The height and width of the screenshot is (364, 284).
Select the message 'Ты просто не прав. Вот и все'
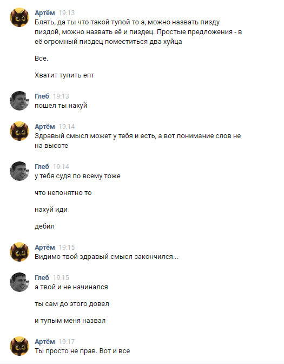82,351
